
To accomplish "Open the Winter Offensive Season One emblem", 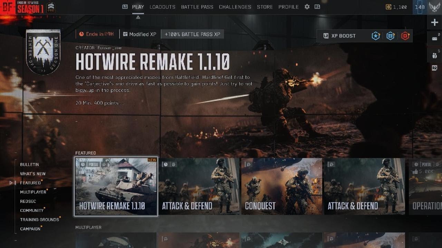I will [x=43, y=52].
